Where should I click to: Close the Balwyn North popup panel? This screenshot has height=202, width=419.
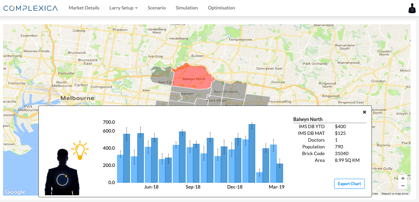pyautogui.click(x=364, y=112)
